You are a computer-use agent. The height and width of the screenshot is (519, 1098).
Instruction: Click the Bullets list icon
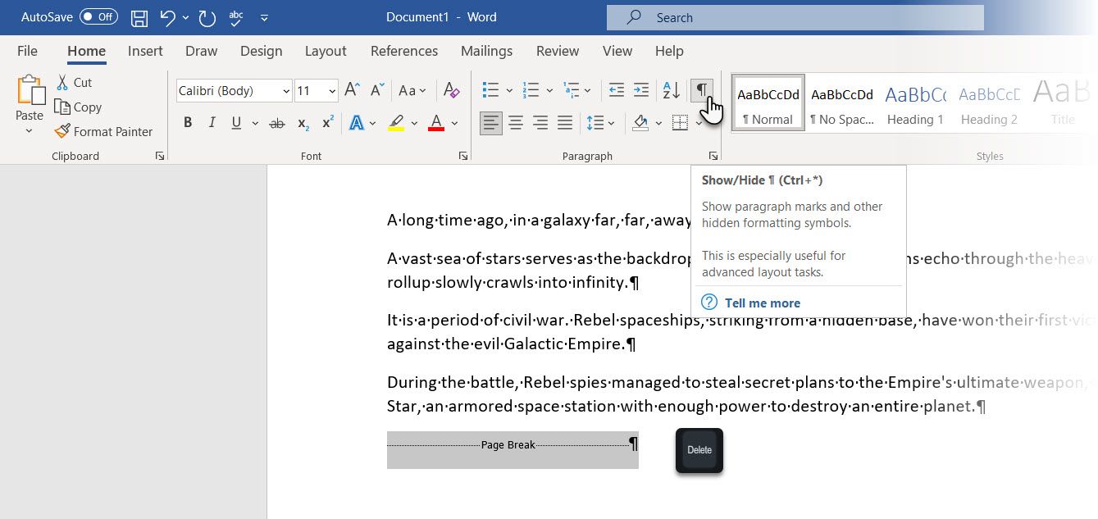click(490, 90)
